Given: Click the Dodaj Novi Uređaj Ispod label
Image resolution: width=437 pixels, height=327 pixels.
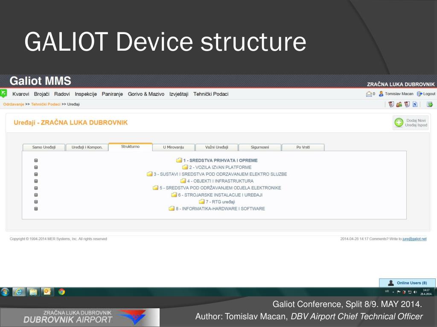Looking at the screenshot, I should tap(416, 123).
